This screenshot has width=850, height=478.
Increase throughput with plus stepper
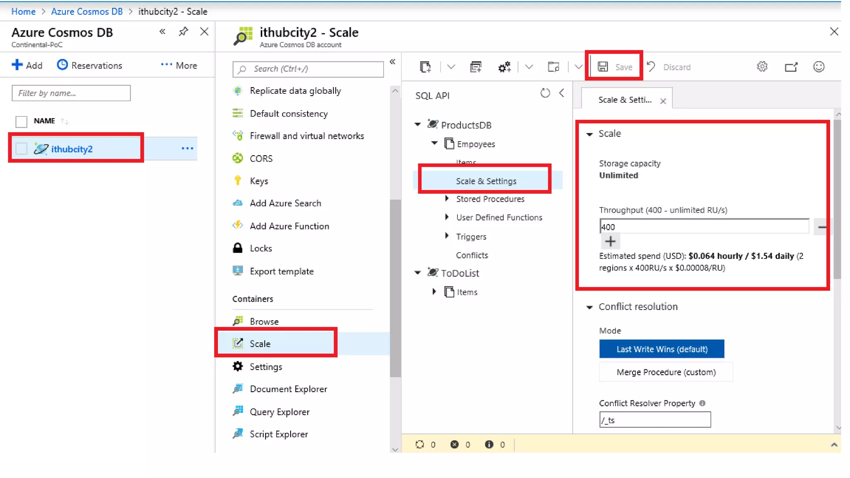tap(610, 241)
